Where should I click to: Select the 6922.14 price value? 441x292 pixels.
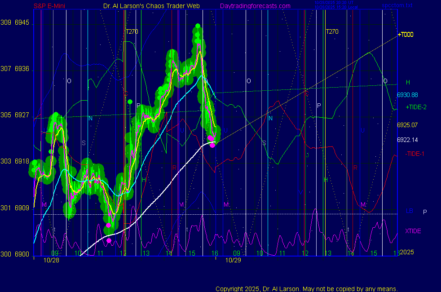pos(407,140)
